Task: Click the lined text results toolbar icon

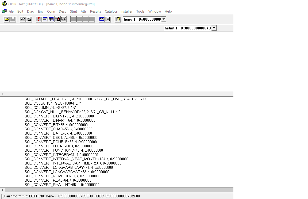Action: [x=45, y=19]
